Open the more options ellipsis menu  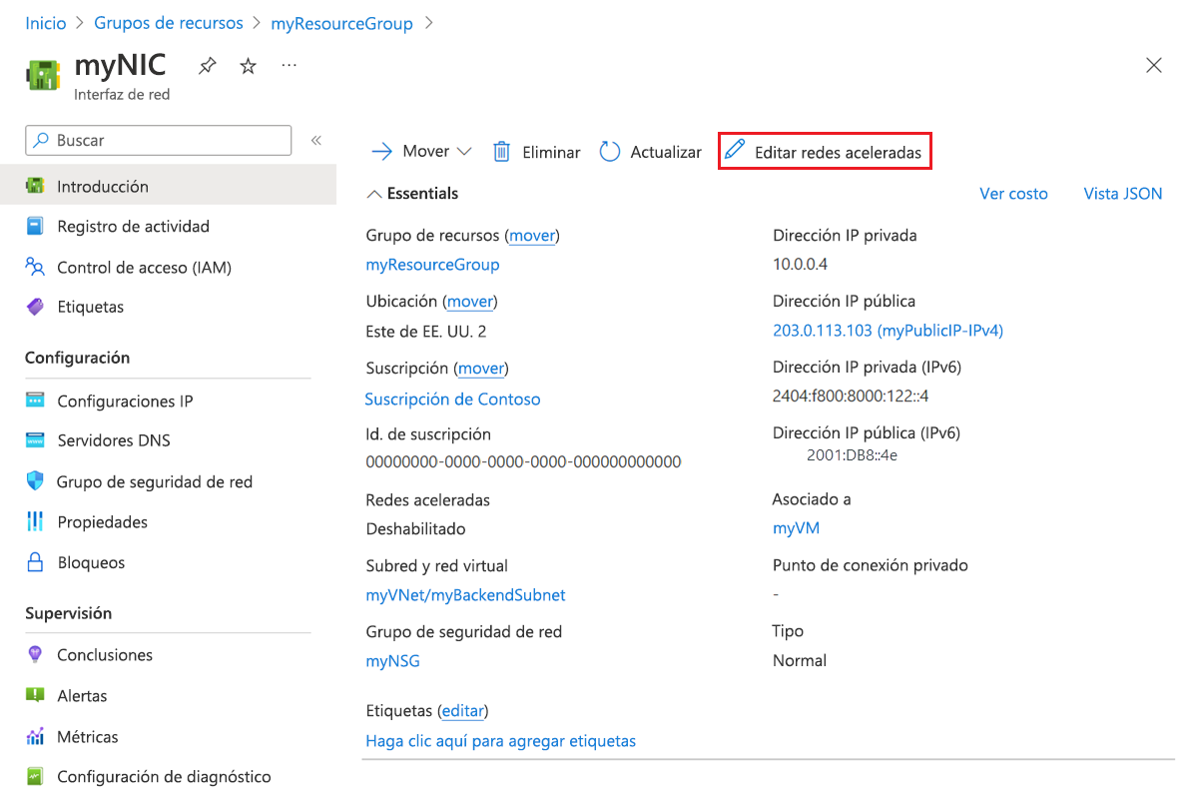tap(289, 66)
